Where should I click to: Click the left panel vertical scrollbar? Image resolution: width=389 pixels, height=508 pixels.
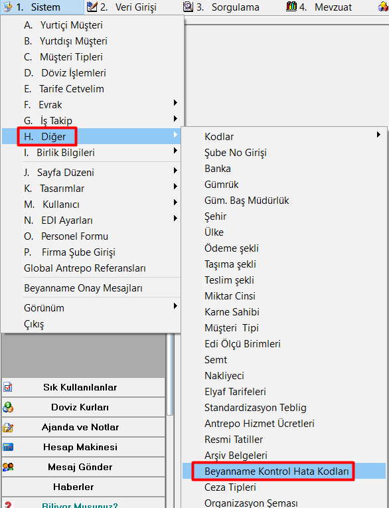click(x=170, y=375)
